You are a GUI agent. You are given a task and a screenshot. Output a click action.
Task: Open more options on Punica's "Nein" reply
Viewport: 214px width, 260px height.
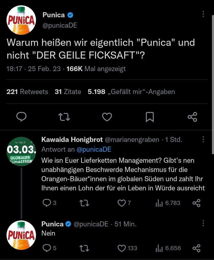(x=203, y=223)
